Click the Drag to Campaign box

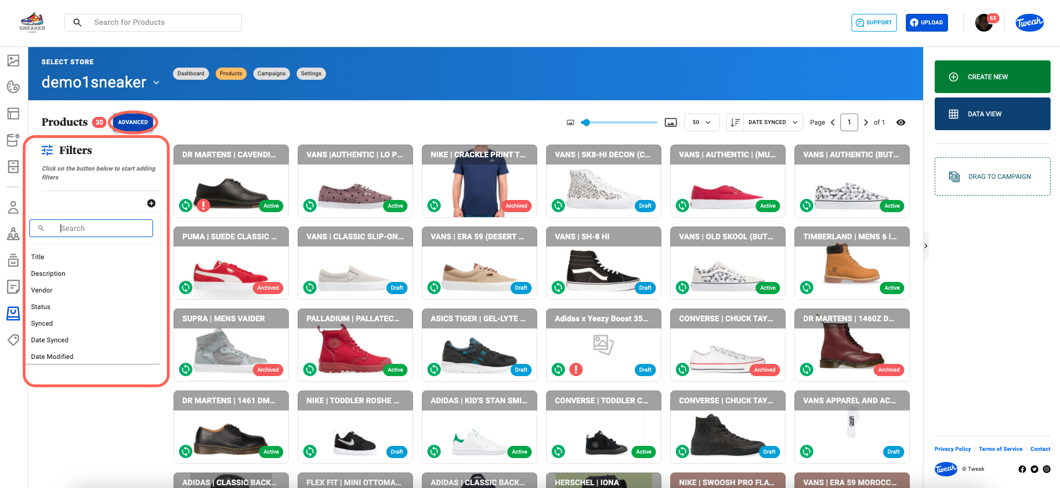pyautogui.click(x=992, y=177)
